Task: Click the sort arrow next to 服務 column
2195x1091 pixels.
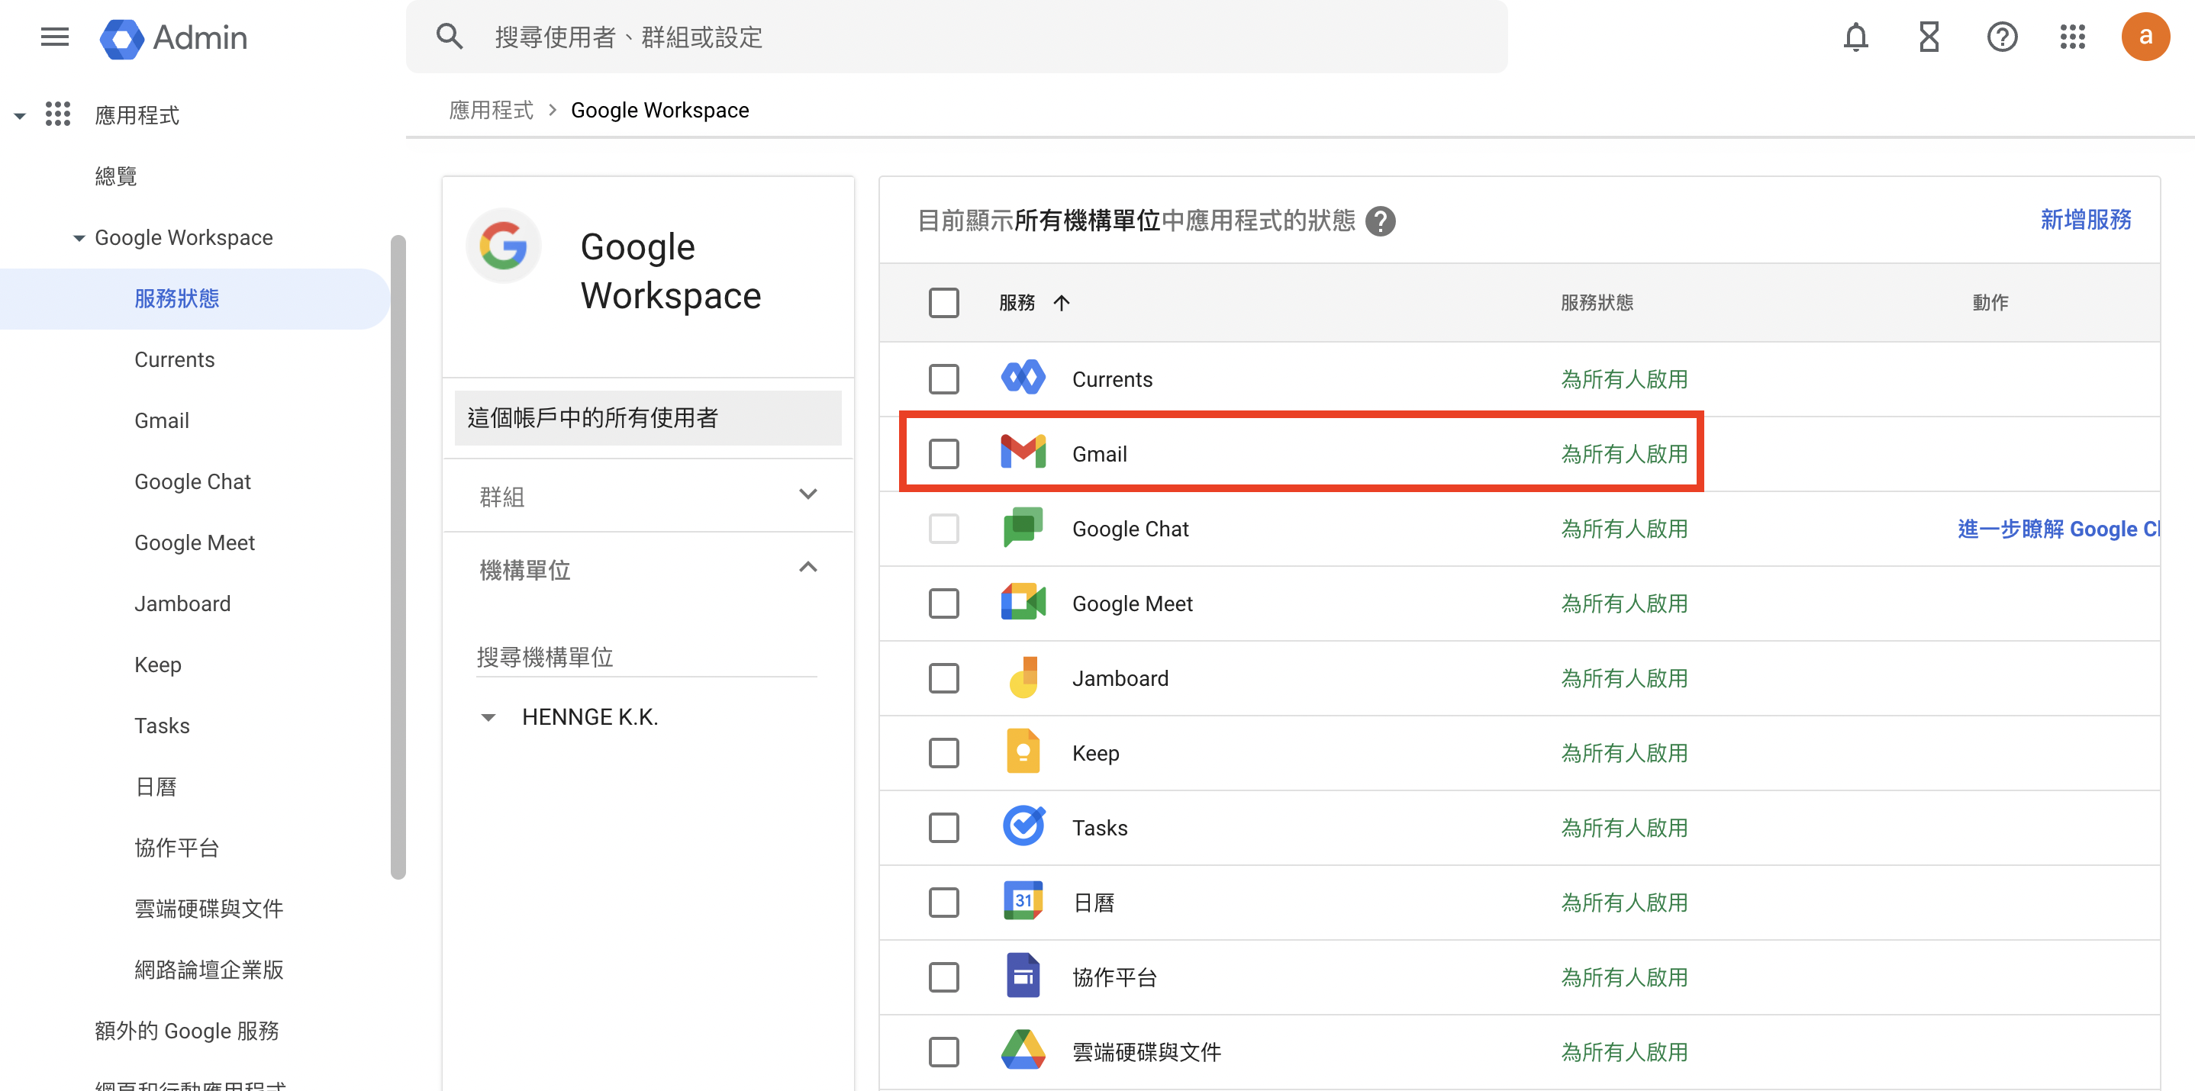Action: pyautogui.click(x=1061, y=302)
